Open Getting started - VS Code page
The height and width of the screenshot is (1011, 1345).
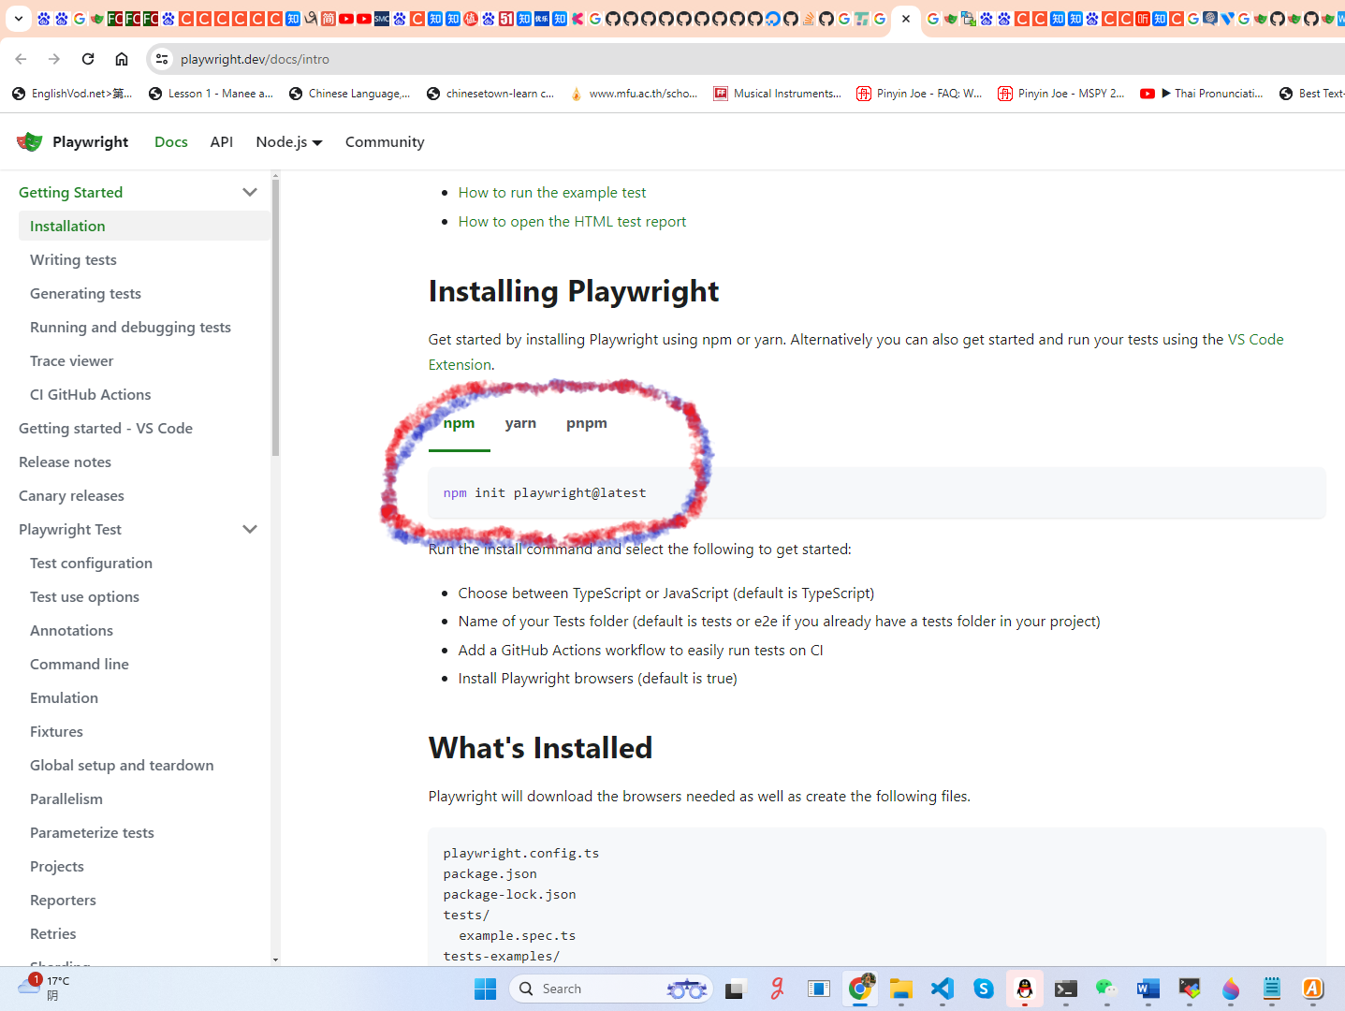tap(106, 428)
